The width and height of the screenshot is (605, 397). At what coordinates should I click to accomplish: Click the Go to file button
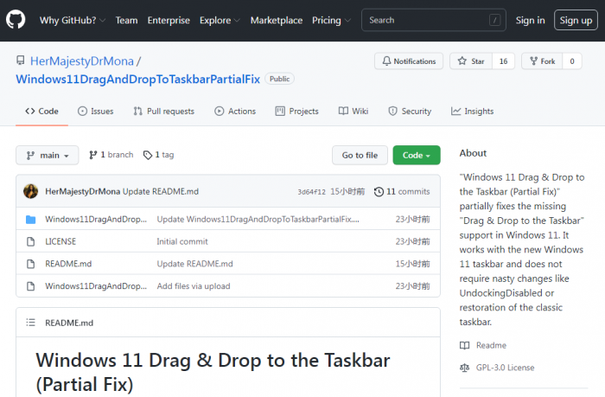360,156
